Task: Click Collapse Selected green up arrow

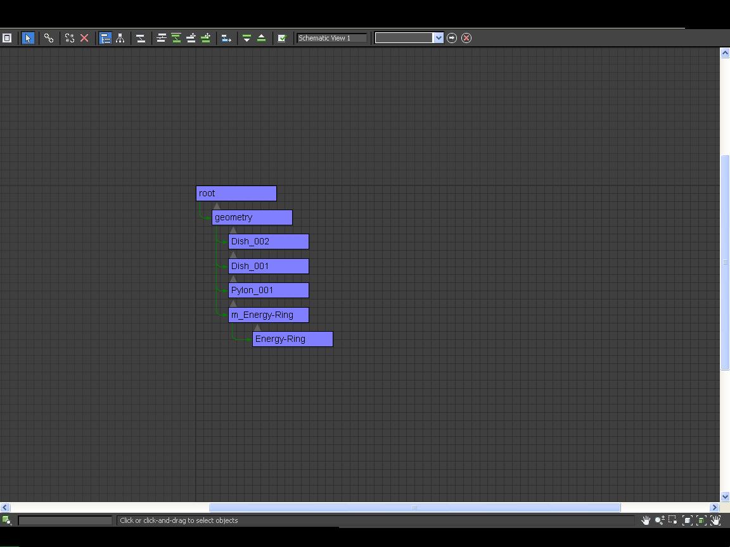Action: click(261, 38)
